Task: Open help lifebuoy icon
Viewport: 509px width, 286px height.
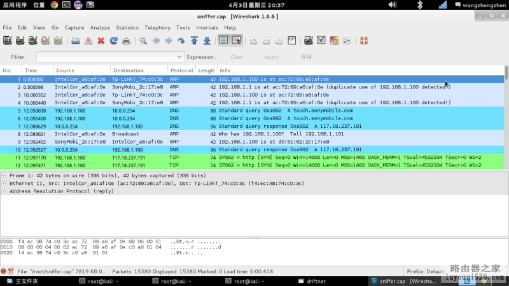Action: click(x=364, y=41)
